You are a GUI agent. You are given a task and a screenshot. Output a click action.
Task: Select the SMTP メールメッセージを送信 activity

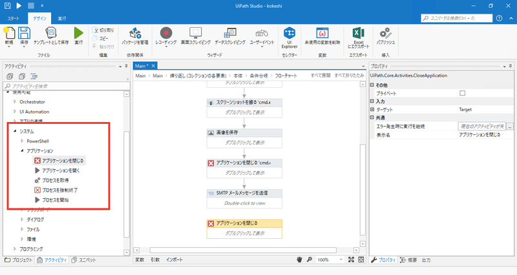(x=244, y=199)
